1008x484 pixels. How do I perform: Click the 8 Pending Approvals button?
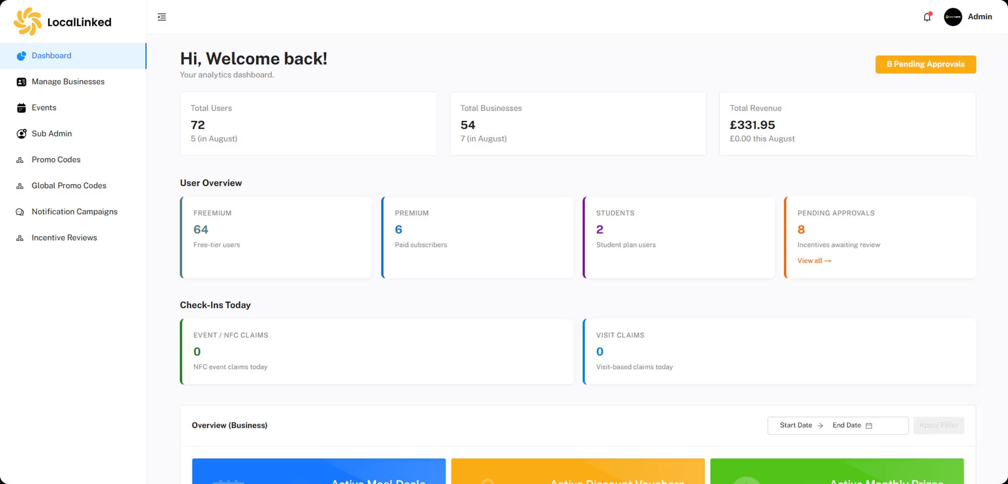tap(925, 64)
